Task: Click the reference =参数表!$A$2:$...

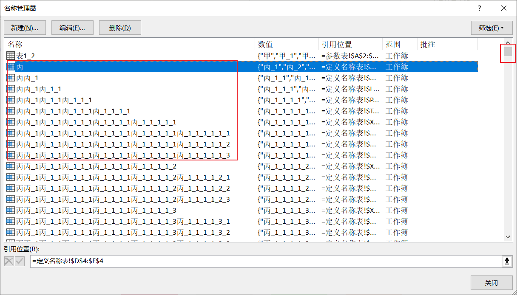Action: [350, 56]
